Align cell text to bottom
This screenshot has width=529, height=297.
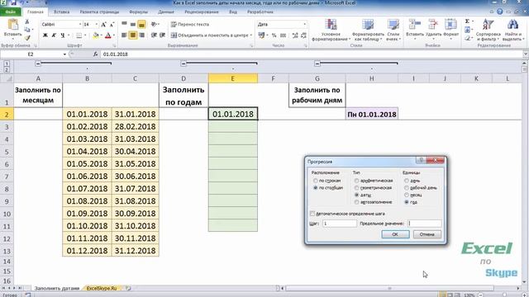point(141,24)
